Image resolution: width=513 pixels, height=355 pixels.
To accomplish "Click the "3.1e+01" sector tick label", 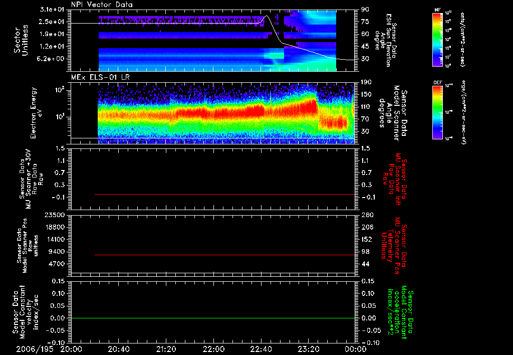I will coord(51,10).
